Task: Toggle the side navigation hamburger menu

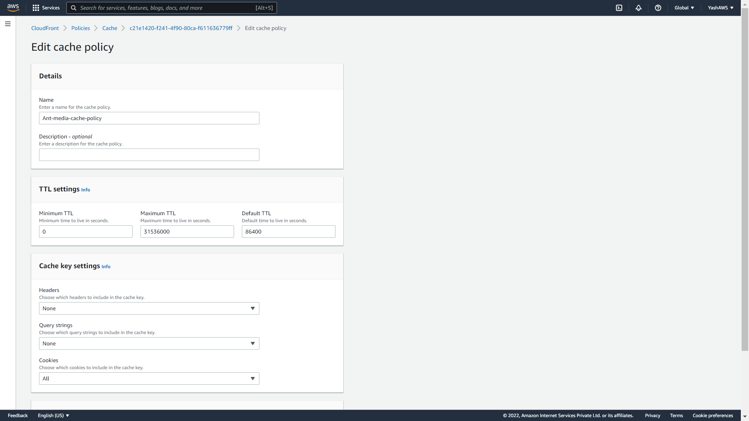Action: 8,24
